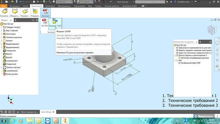Close the Консультант по допуск... tab
The width and height of the screenshot is (220, 124).
(x=197, y=42)
